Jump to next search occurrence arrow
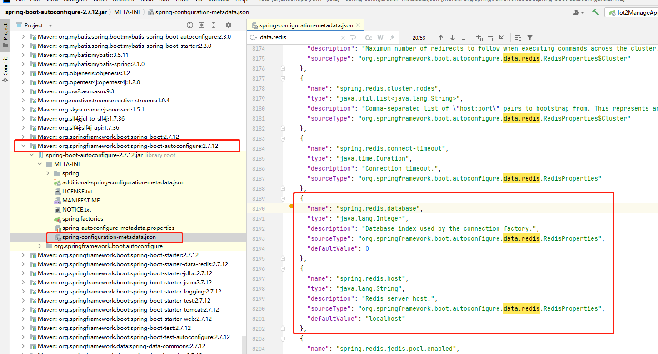 pos(452,38)
